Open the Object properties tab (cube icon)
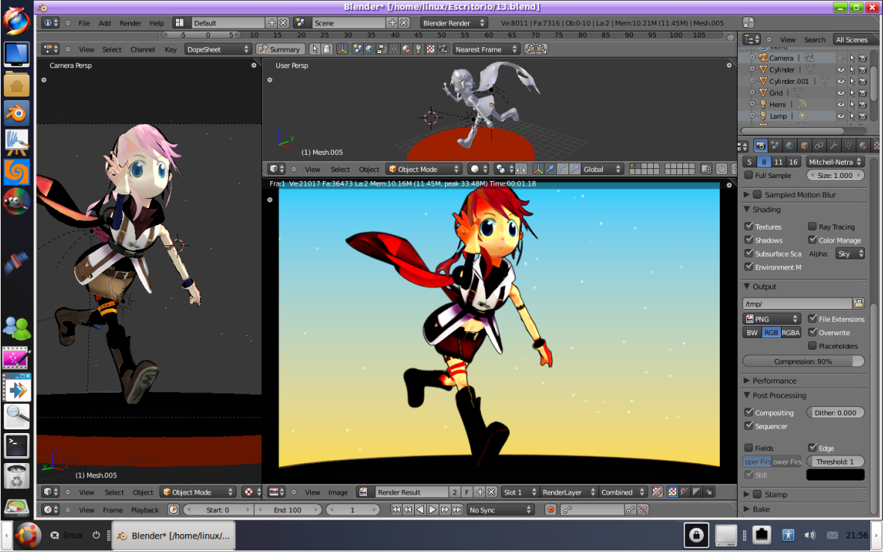The width and height of the screenshot is (883, 552). (804, 146)
